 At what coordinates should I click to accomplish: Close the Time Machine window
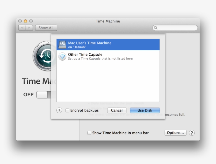(20, 21)
